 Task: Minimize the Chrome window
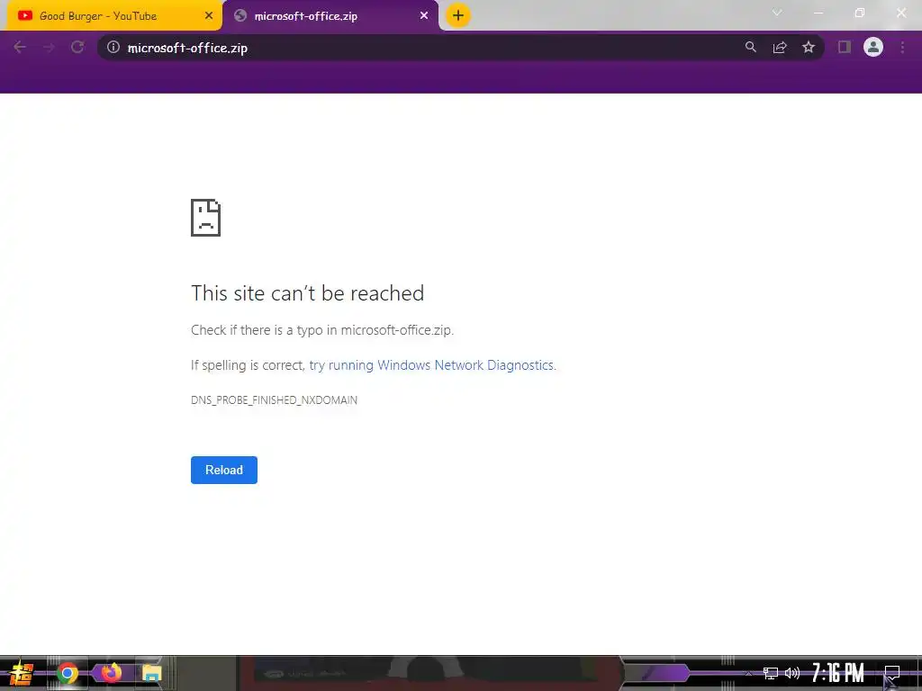tap(818, 13)
